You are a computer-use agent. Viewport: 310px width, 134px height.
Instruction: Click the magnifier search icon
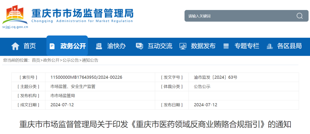point(300,16)
